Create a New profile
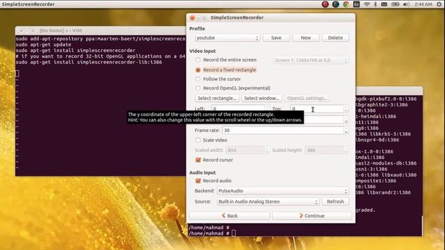 (306, 37)
